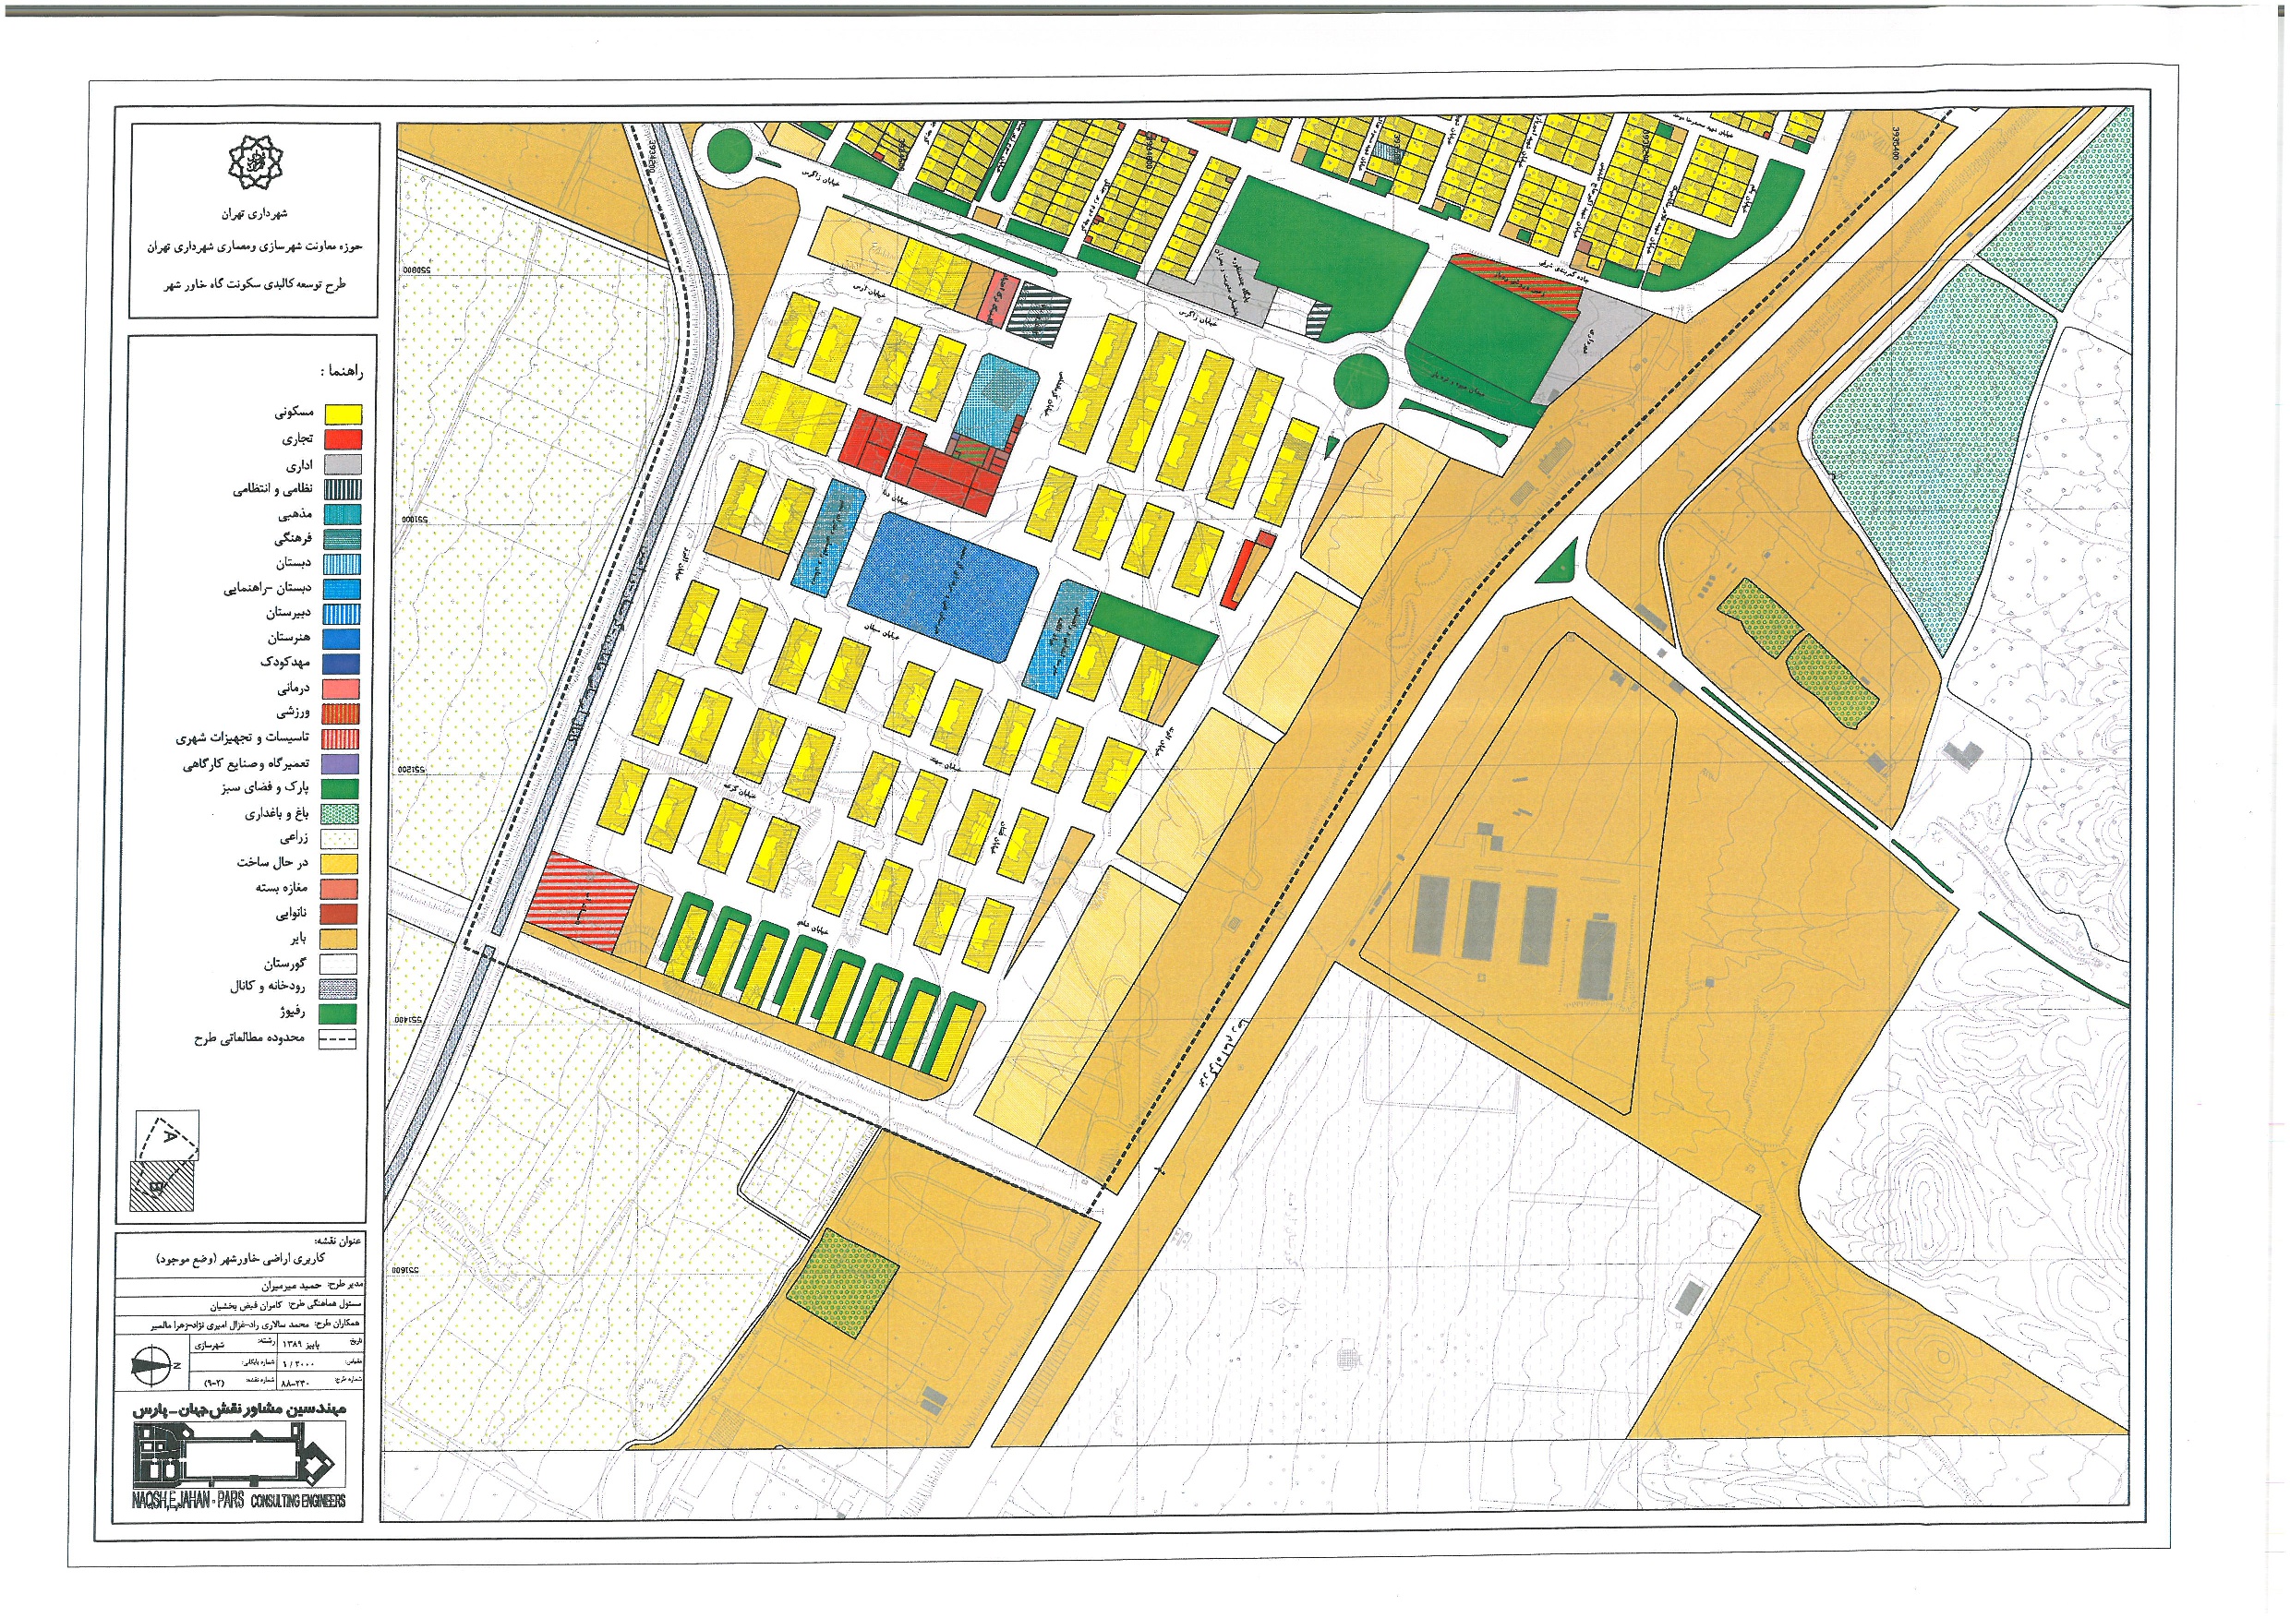This screenshot has width=2290, height=1618.
Task: Click the راهنما legend heading
Action: (342, 372)
